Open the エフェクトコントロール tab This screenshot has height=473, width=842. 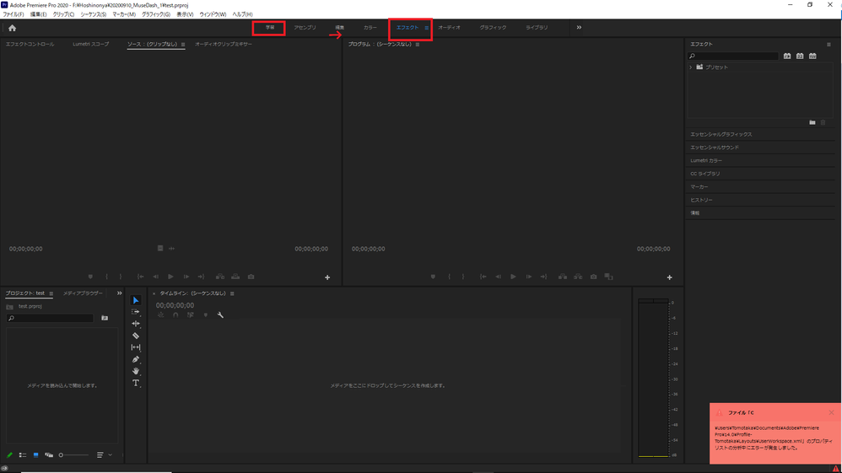pyautogui.click(x=30, y=44)
